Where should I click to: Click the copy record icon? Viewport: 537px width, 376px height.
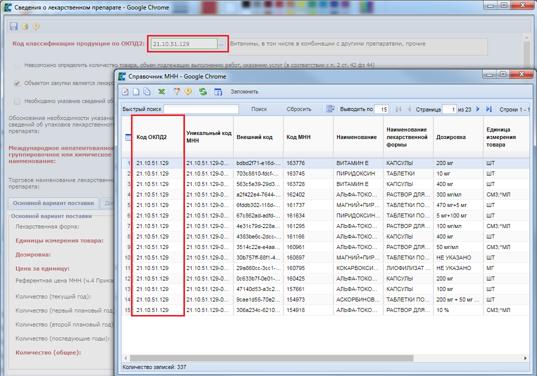pos(146,91)
